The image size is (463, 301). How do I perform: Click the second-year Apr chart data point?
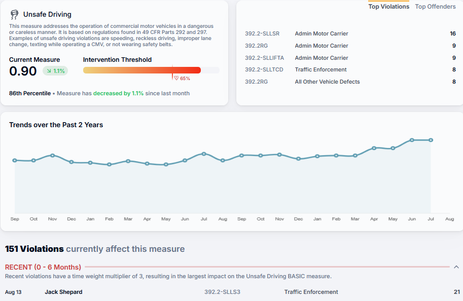coord(374,148)
